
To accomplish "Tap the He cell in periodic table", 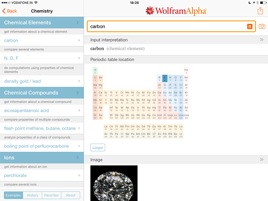I will pos(186,71).
